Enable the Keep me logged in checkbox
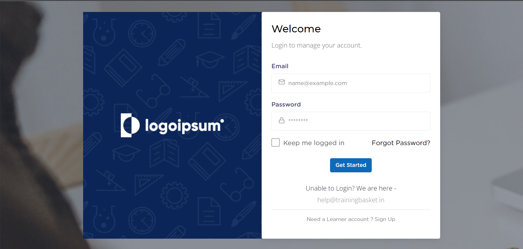Screen dimensions: 523x249 (276, 142)
